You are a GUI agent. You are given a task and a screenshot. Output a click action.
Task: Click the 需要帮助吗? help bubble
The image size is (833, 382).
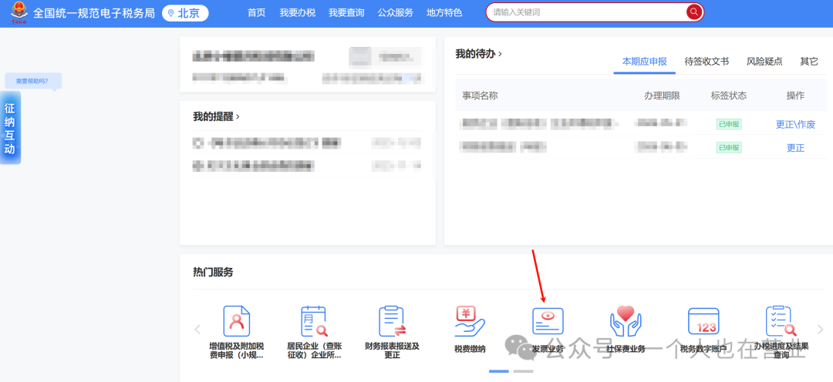(x=33, y=81)
